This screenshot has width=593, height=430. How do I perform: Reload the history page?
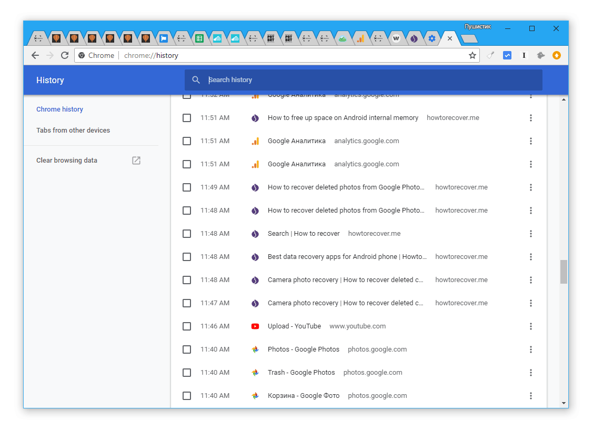click(x=65, y=55)
